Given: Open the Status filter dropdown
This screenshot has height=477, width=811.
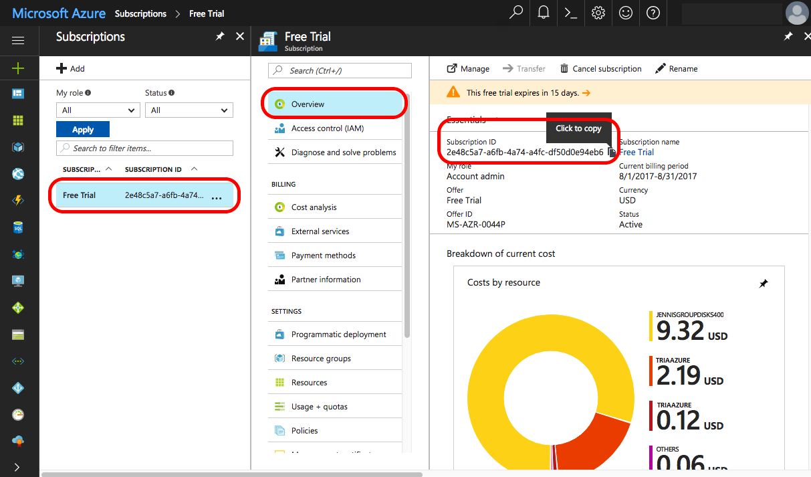Looking at the screenshot, I should pos(189,110).
